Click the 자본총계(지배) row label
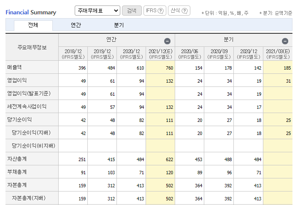Image resolution: width=295 pixels, height=205 pixels. [x=29, y=198]
